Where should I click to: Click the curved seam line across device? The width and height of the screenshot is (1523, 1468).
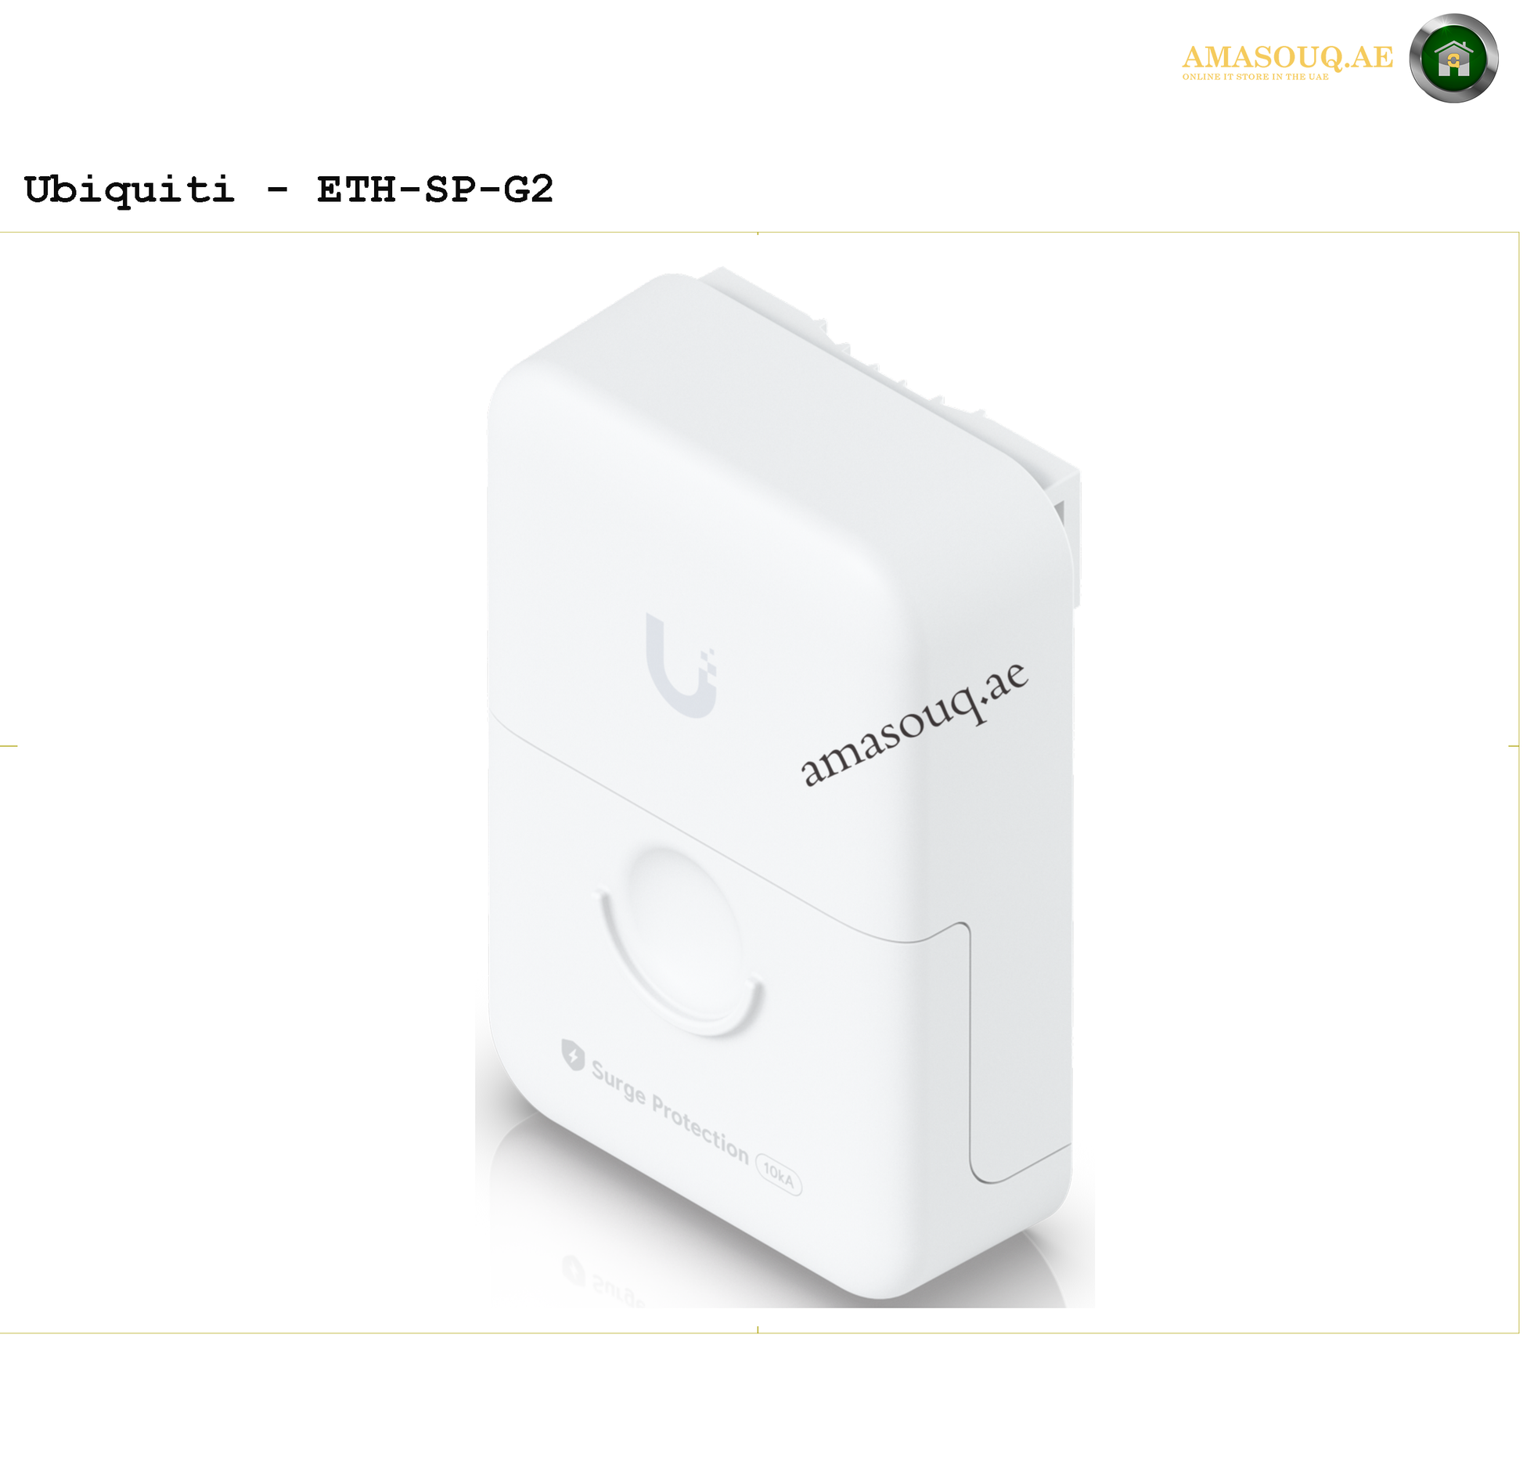point(728,830)
